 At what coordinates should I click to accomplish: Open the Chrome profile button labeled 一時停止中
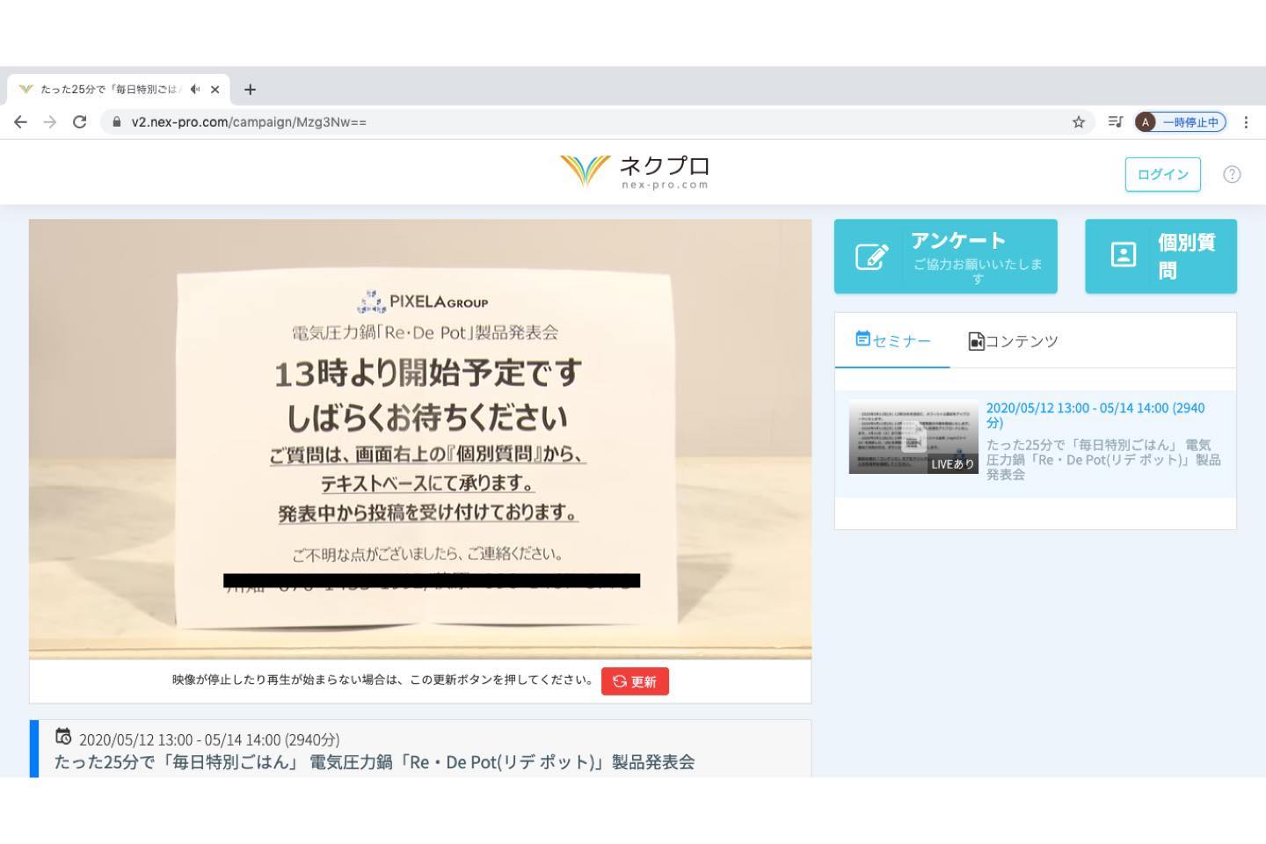1181,122
